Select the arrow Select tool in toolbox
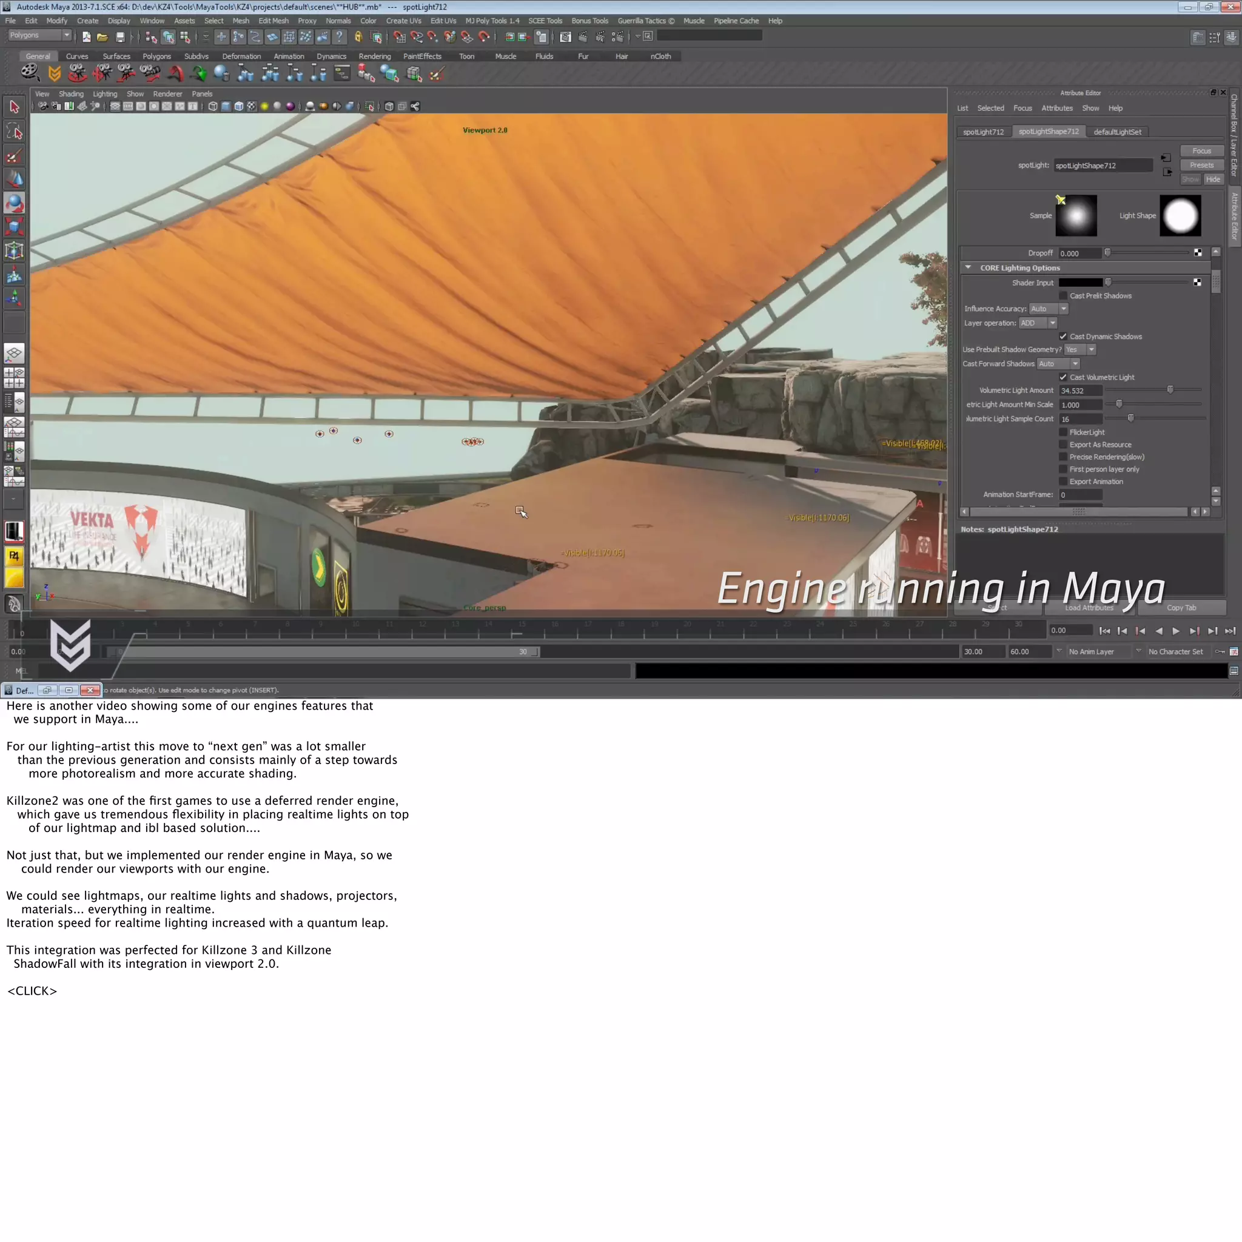 14,107
